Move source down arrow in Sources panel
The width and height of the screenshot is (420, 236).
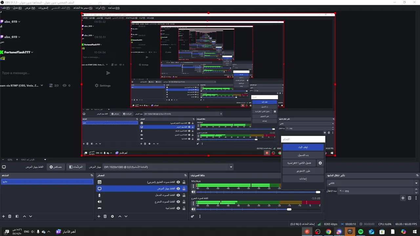[x=126, y=216]
